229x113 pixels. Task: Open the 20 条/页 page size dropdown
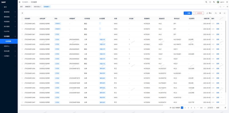pyautogui.click(x=211, y=108)
